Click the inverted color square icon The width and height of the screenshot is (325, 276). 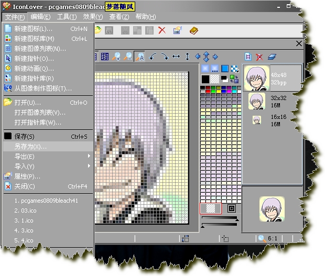[x=232, y=208]
